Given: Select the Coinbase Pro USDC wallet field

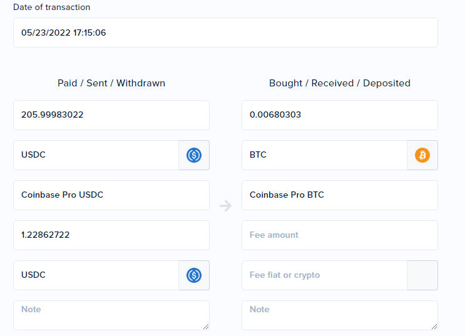Looking at the screenshot, I should pos(111,195).
